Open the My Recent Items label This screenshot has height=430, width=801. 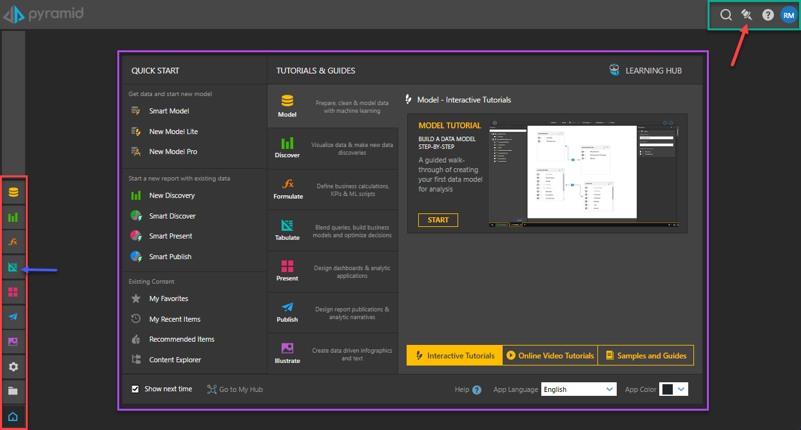pyautogui.click(x=175, y=319)
